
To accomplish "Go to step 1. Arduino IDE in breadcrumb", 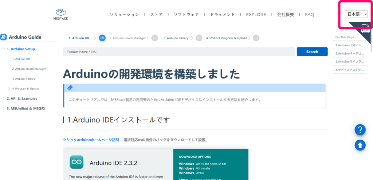I will click(79, 38).
